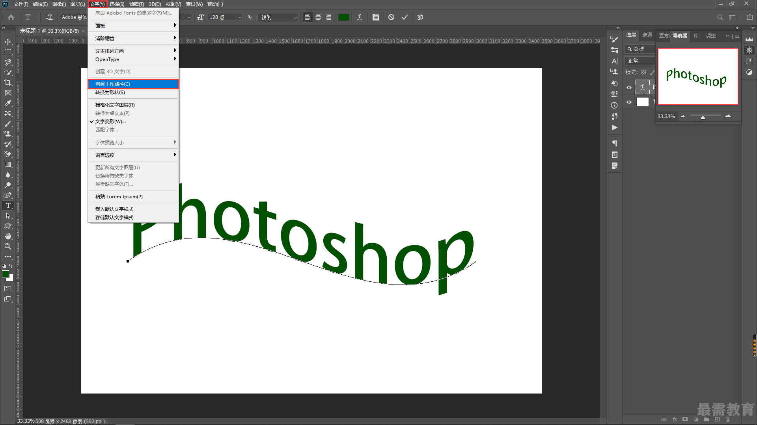This screenshot has height=425, width=757.
Task: Align text left
Action: 308,17
